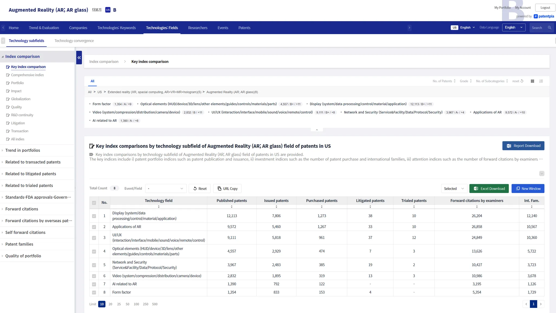
Task: Open the Selected dropdown
Action: tap(454, 189)
